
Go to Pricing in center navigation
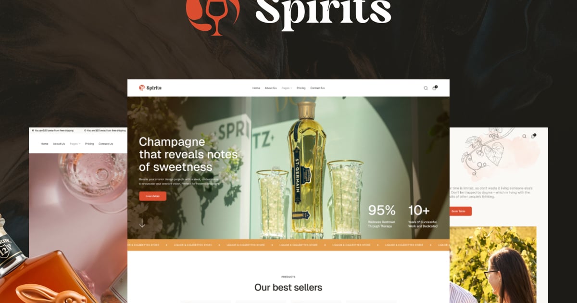(301, 88)
